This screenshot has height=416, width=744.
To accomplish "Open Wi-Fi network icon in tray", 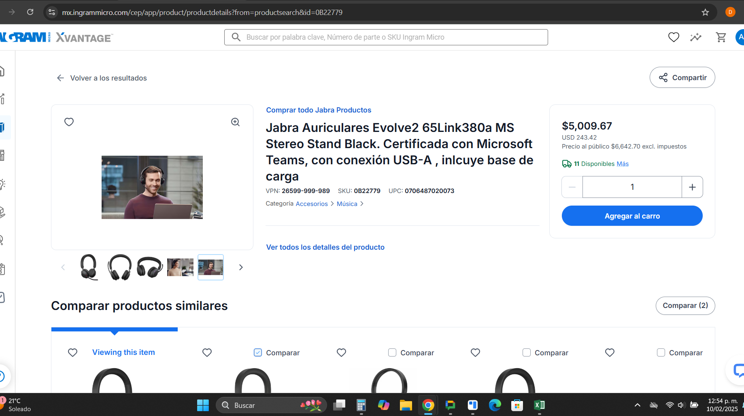I will coord(670,405).
